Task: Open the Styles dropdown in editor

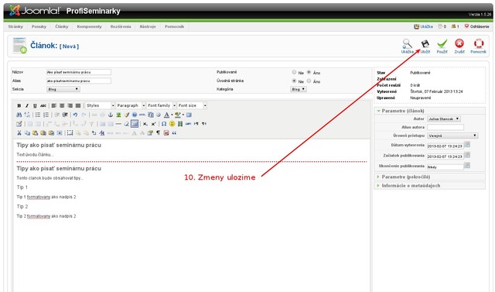Action: point(100,105)
